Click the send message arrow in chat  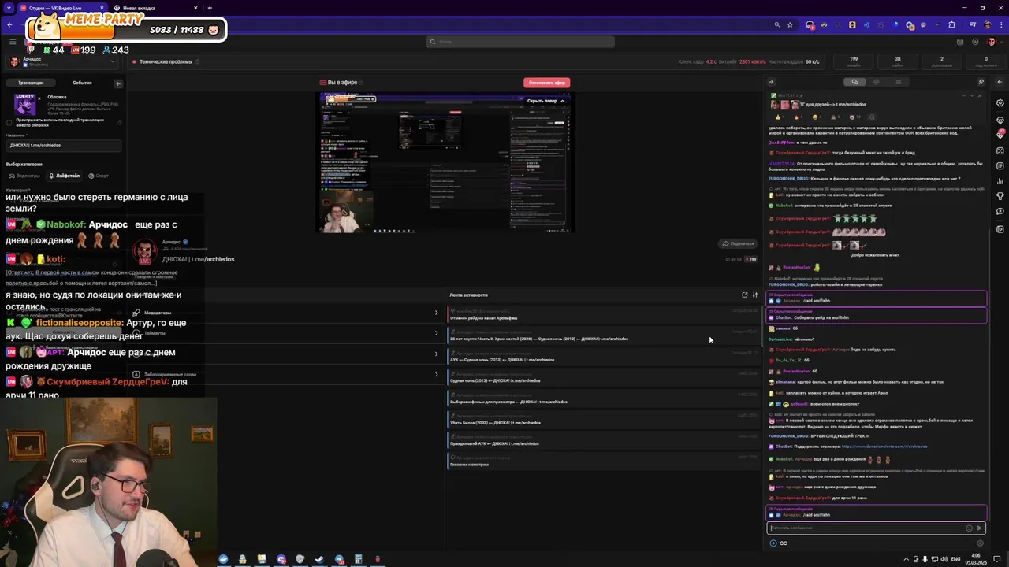[x=979, y=528]
